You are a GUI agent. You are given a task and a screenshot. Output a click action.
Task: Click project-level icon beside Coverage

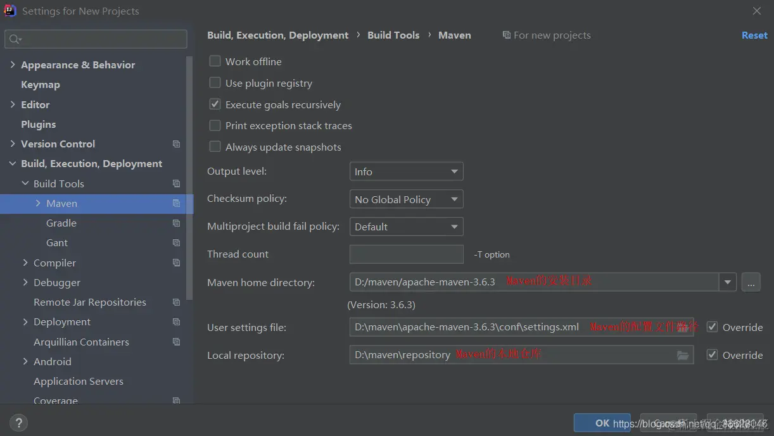[x=176, y=401]
